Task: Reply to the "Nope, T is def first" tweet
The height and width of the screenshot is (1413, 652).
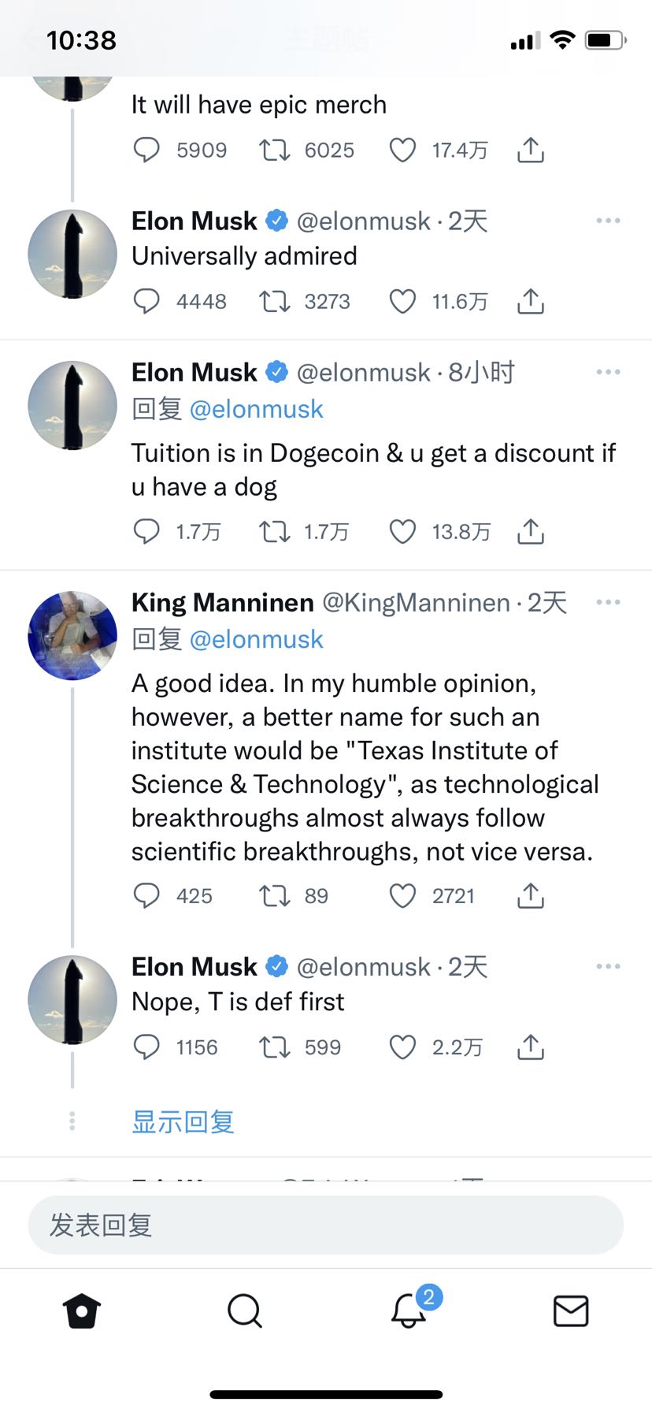Action: (146, 1047)
